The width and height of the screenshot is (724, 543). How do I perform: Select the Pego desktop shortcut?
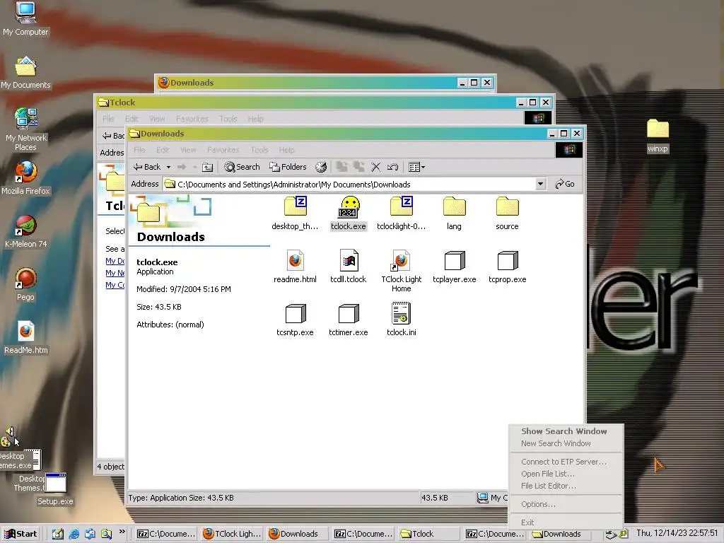tap(25, 284)
